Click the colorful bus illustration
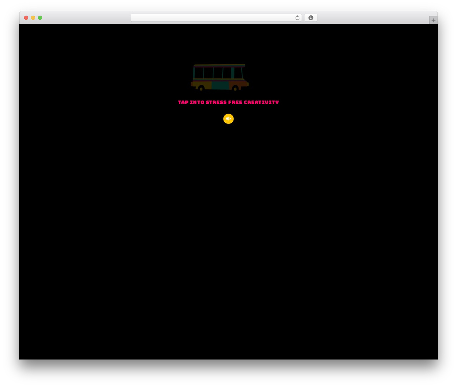This screenshot has height=387, width=457. click(x=220, y=77)
